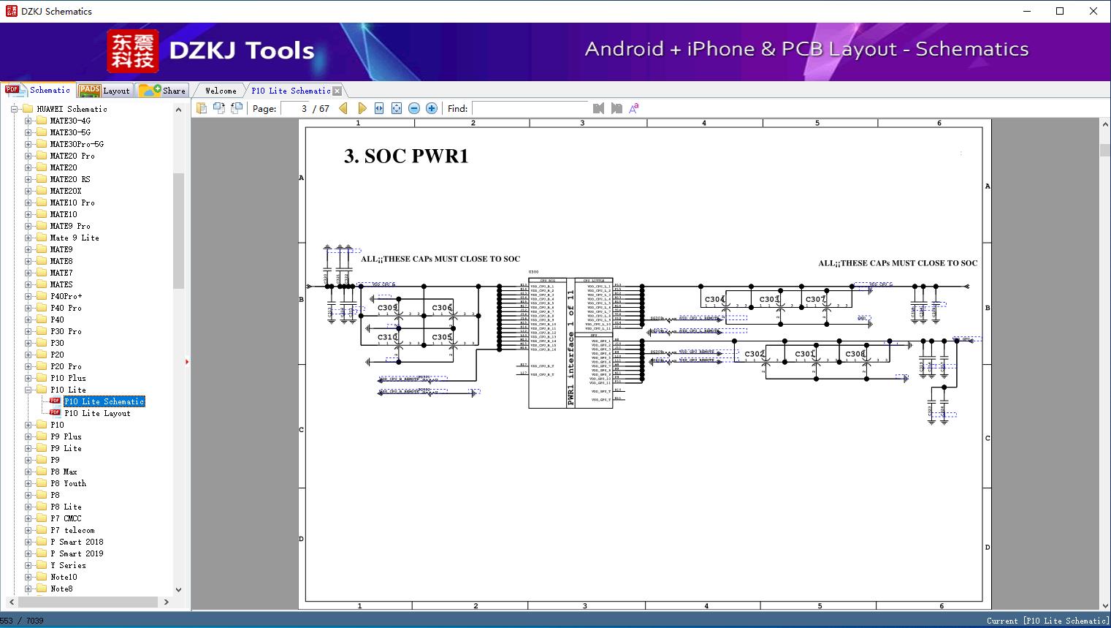Expand the P7 telecom folder

point(28,530)
